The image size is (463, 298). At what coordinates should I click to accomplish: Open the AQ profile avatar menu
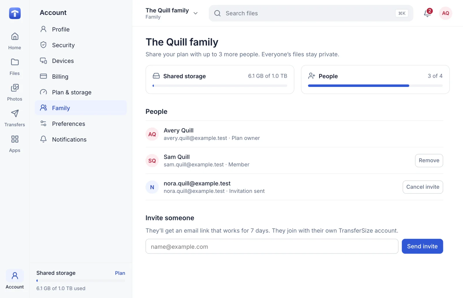[445, 13]
